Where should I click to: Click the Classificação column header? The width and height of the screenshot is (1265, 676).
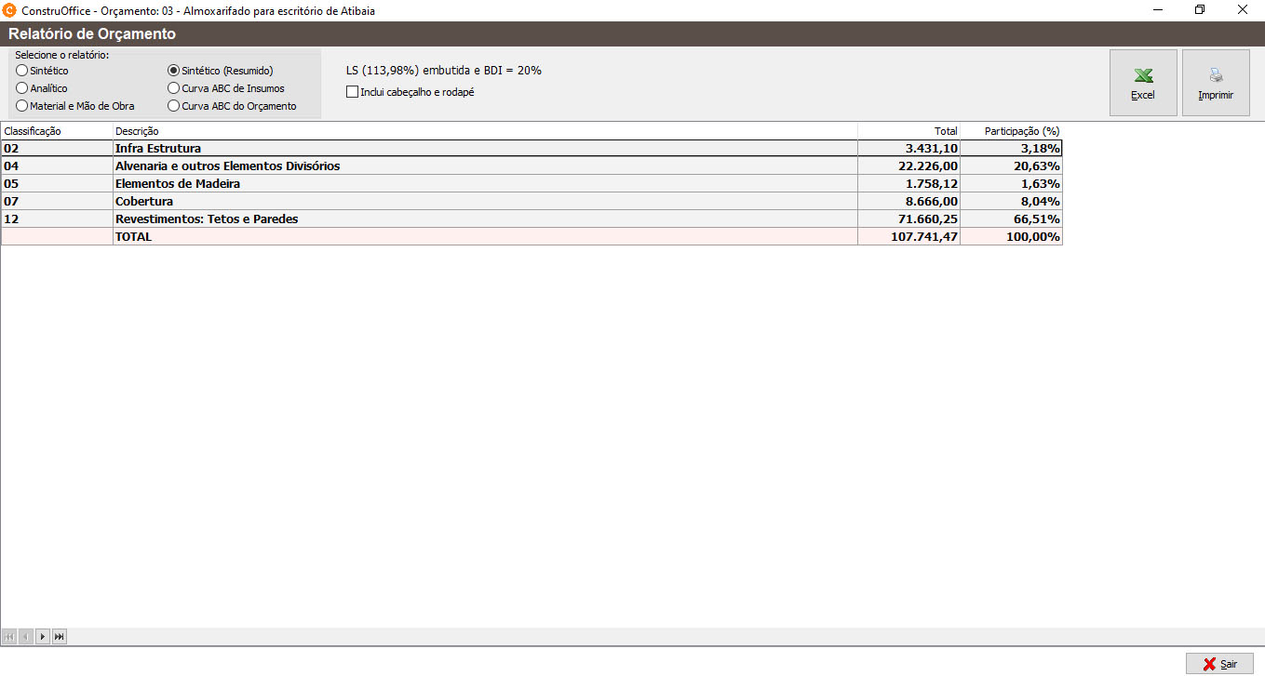[57, 131]
